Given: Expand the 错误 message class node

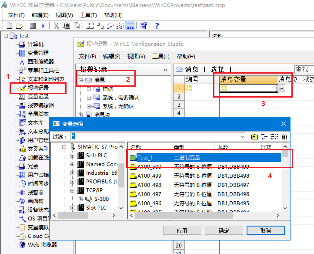Looking at the screenshot, I should 89,89.
